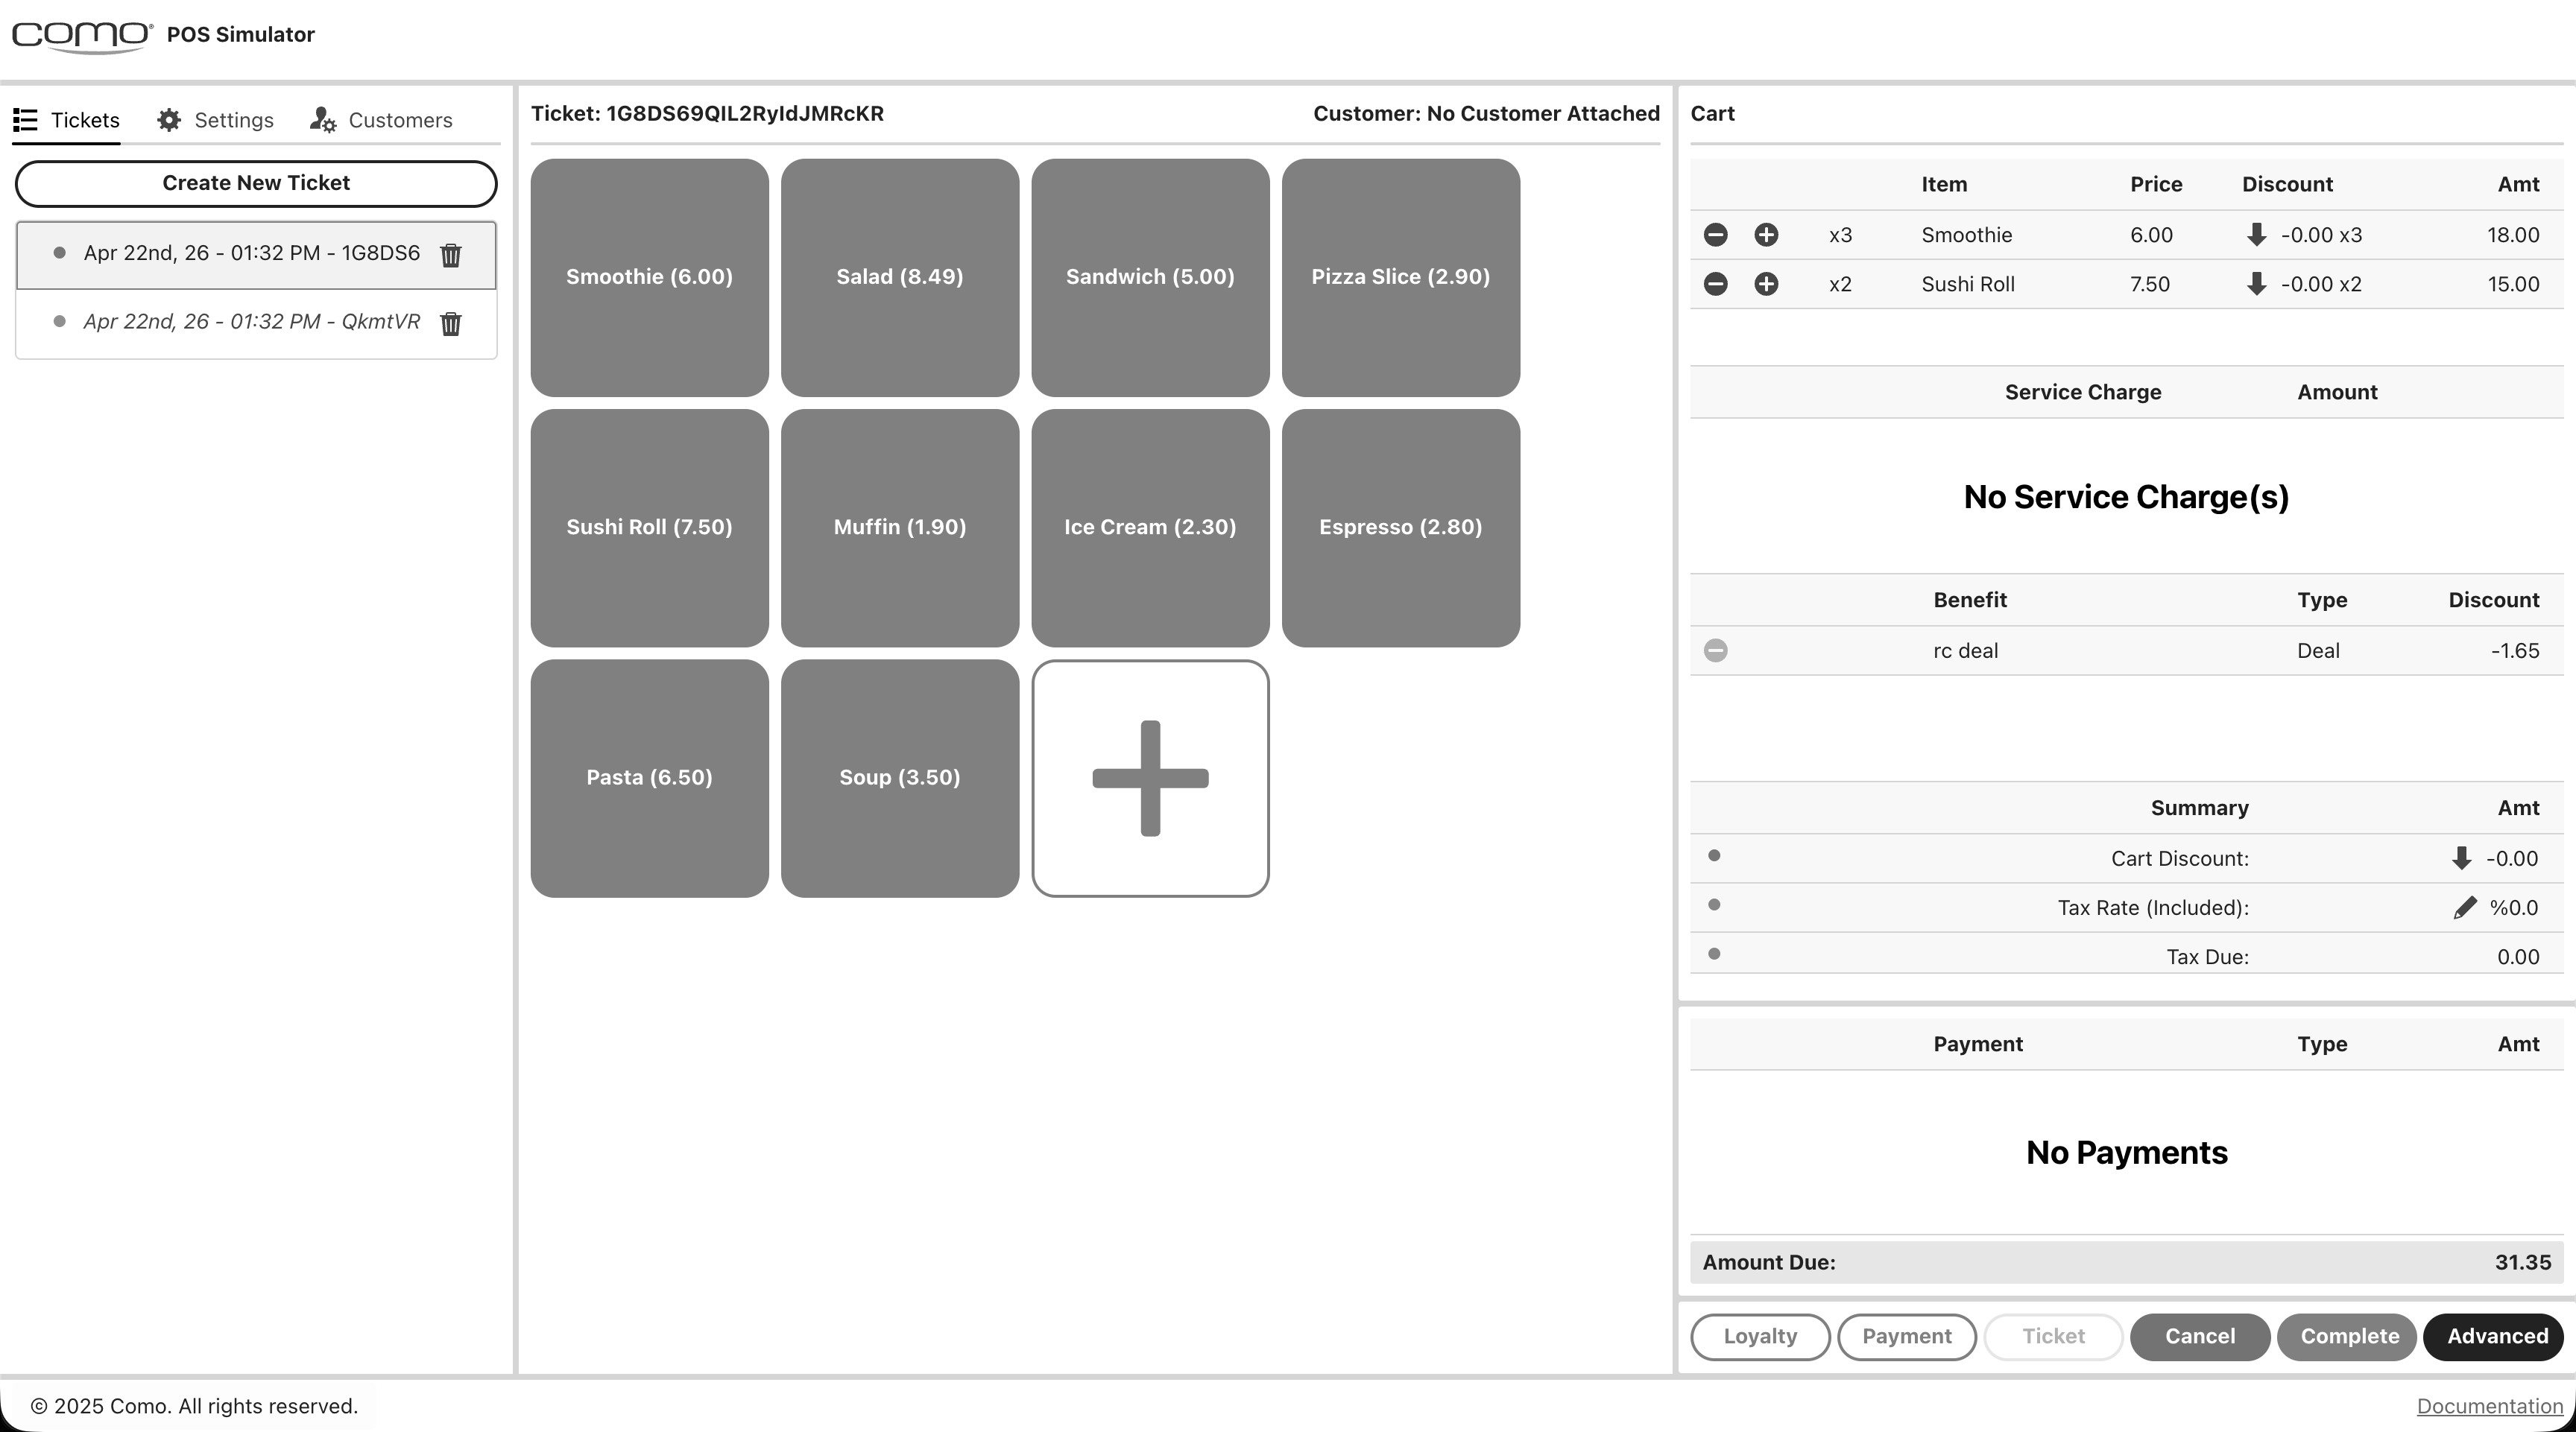Click the Smoothie row discount arrow icon

[x=2256, y=235]
